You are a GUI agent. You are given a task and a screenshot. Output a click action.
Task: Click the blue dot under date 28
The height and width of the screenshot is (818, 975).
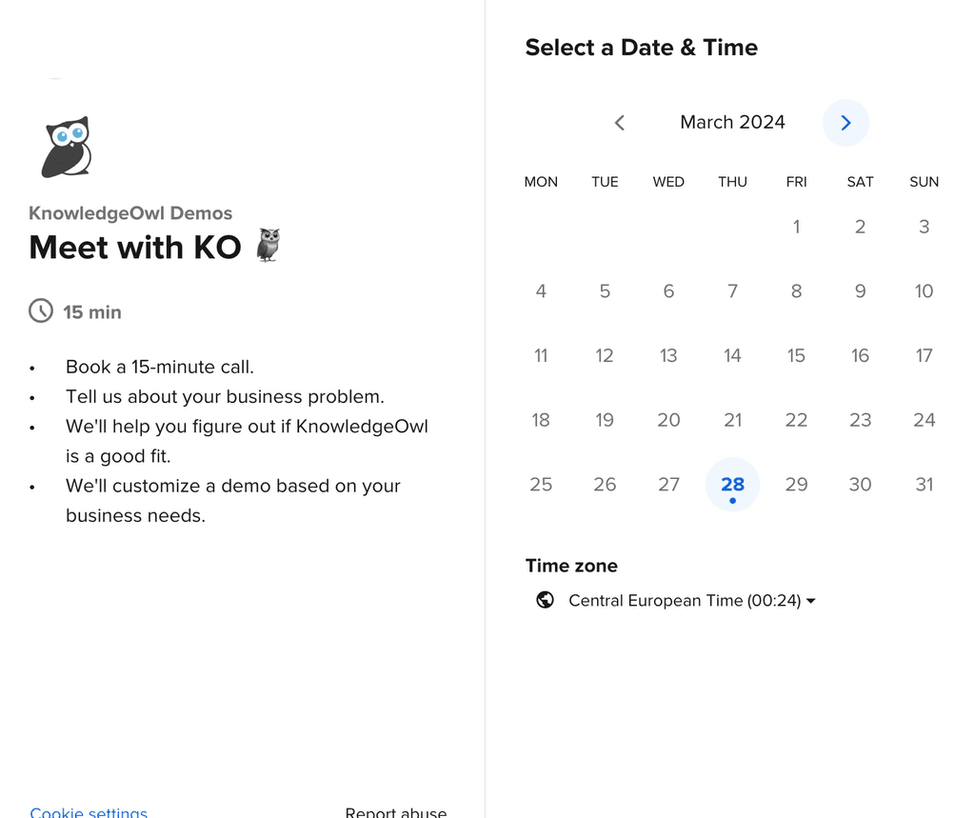pos(732,499)
